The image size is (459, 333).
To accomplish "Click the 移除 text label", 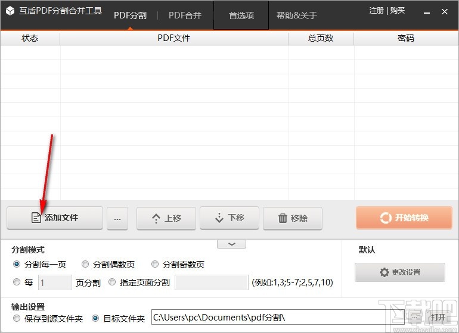I will coord(299,218).
